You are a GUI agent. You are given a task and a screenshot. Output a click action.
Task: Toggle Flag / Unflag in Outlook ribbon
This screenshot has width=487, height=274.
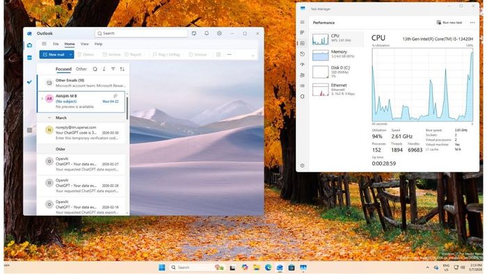[166, 54]
